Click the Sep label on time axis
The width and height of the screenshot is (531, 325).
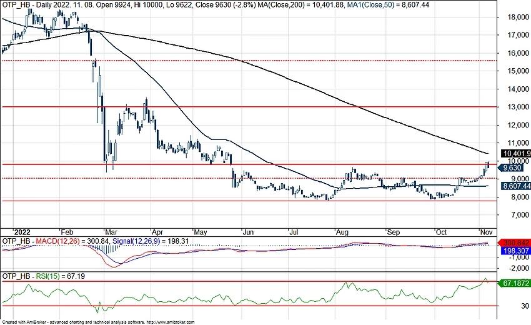coord(393,232)
